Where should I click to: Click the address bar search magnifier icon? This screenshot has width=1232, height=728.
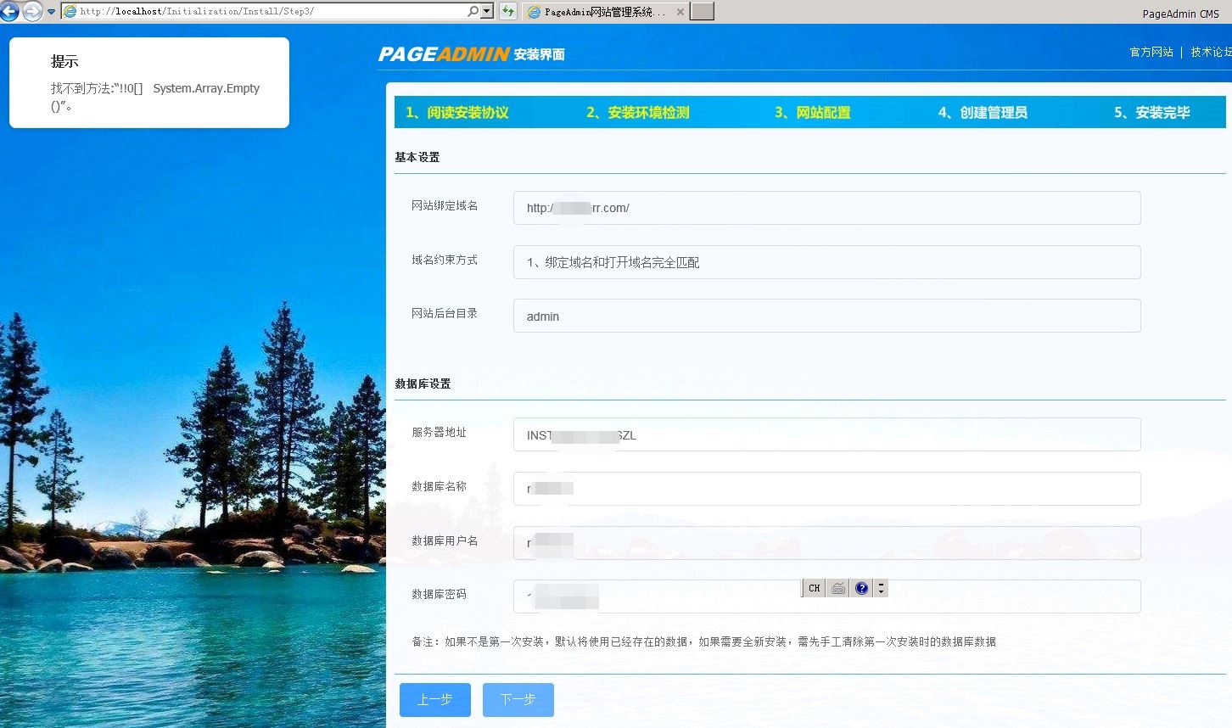473,11
